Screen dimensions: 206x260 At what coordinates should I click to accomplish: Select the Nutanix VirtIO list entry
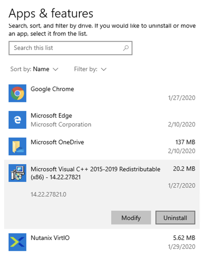[x=102, y=242]
